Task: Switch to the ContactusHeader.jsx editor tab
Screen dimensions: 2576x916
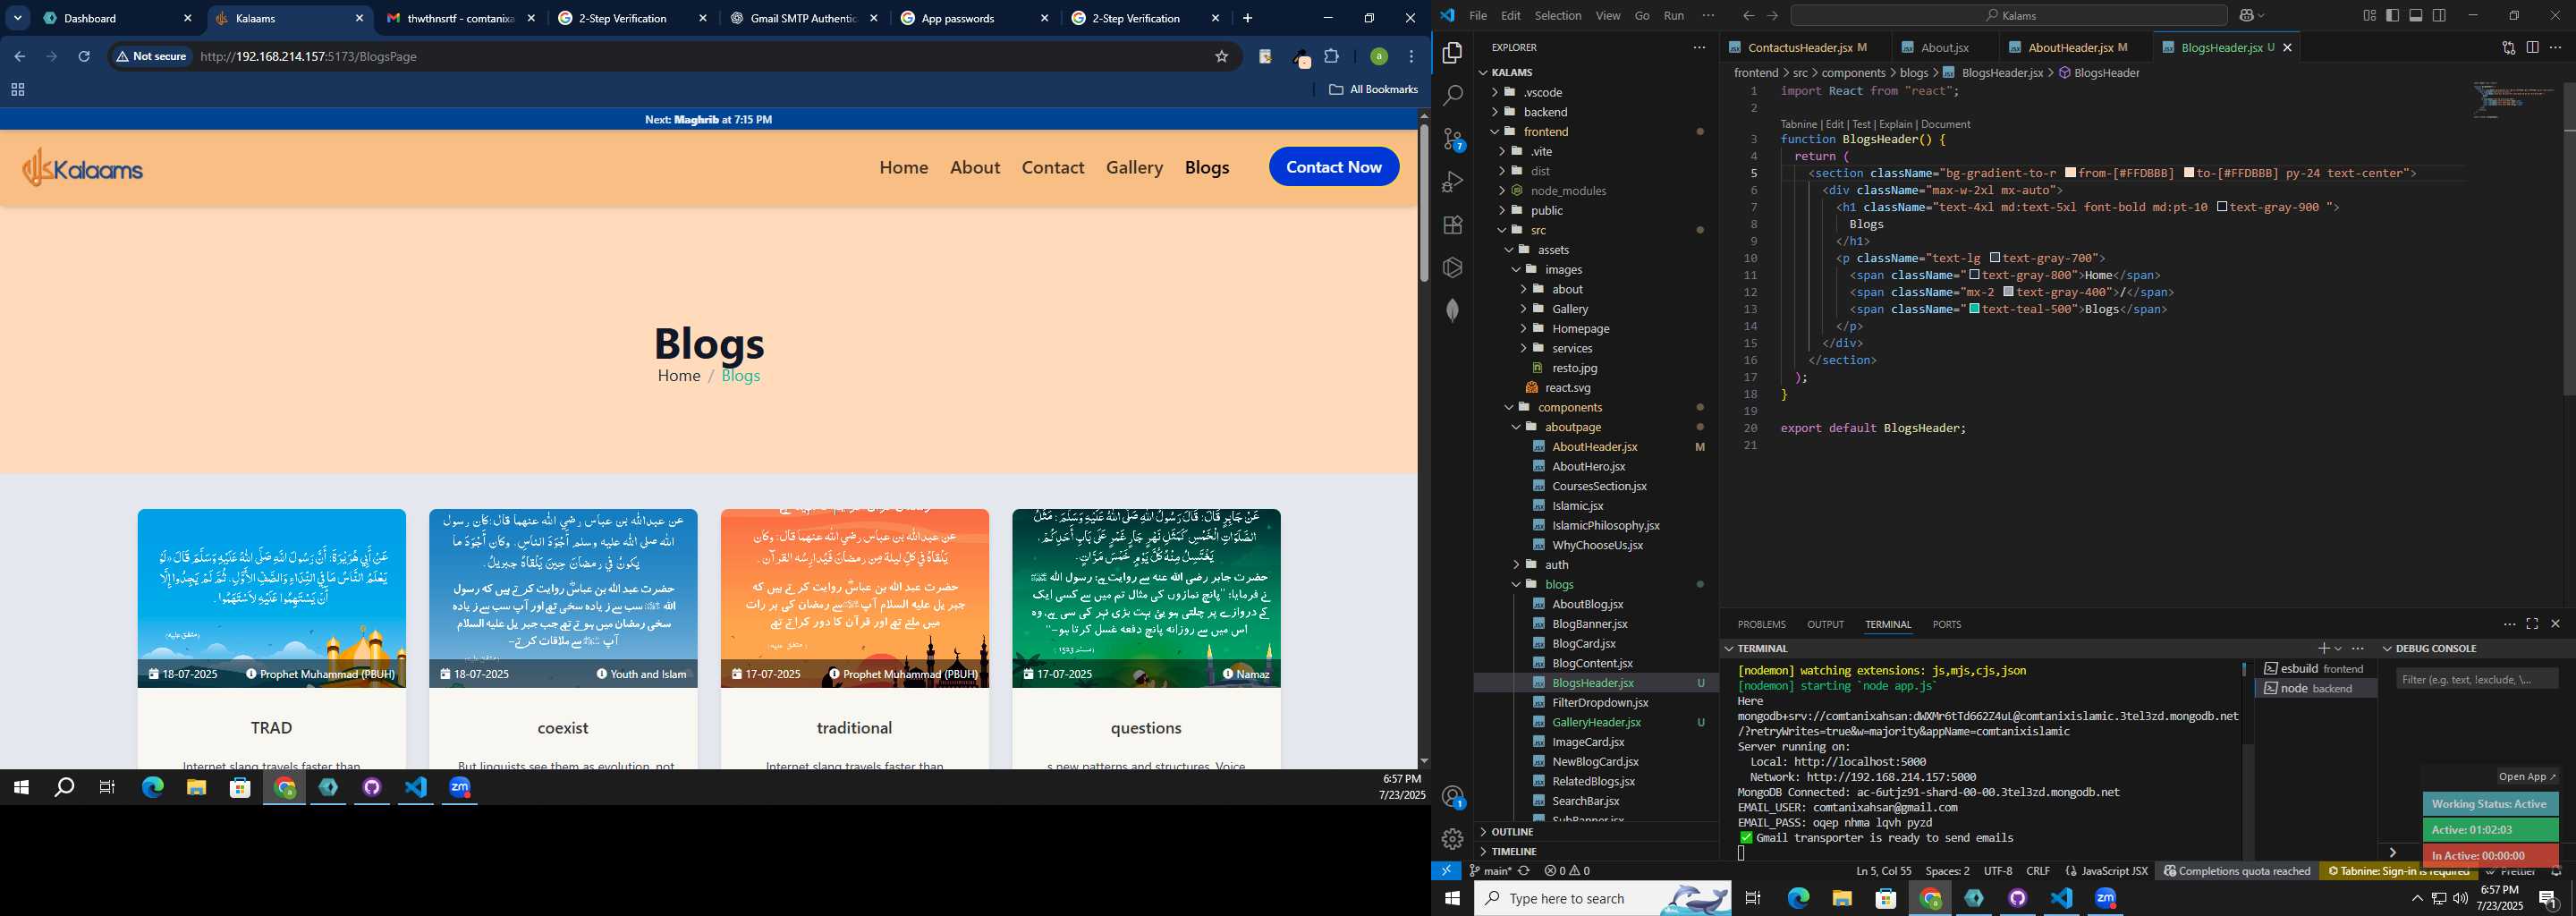Action: tap(1806, 47)
